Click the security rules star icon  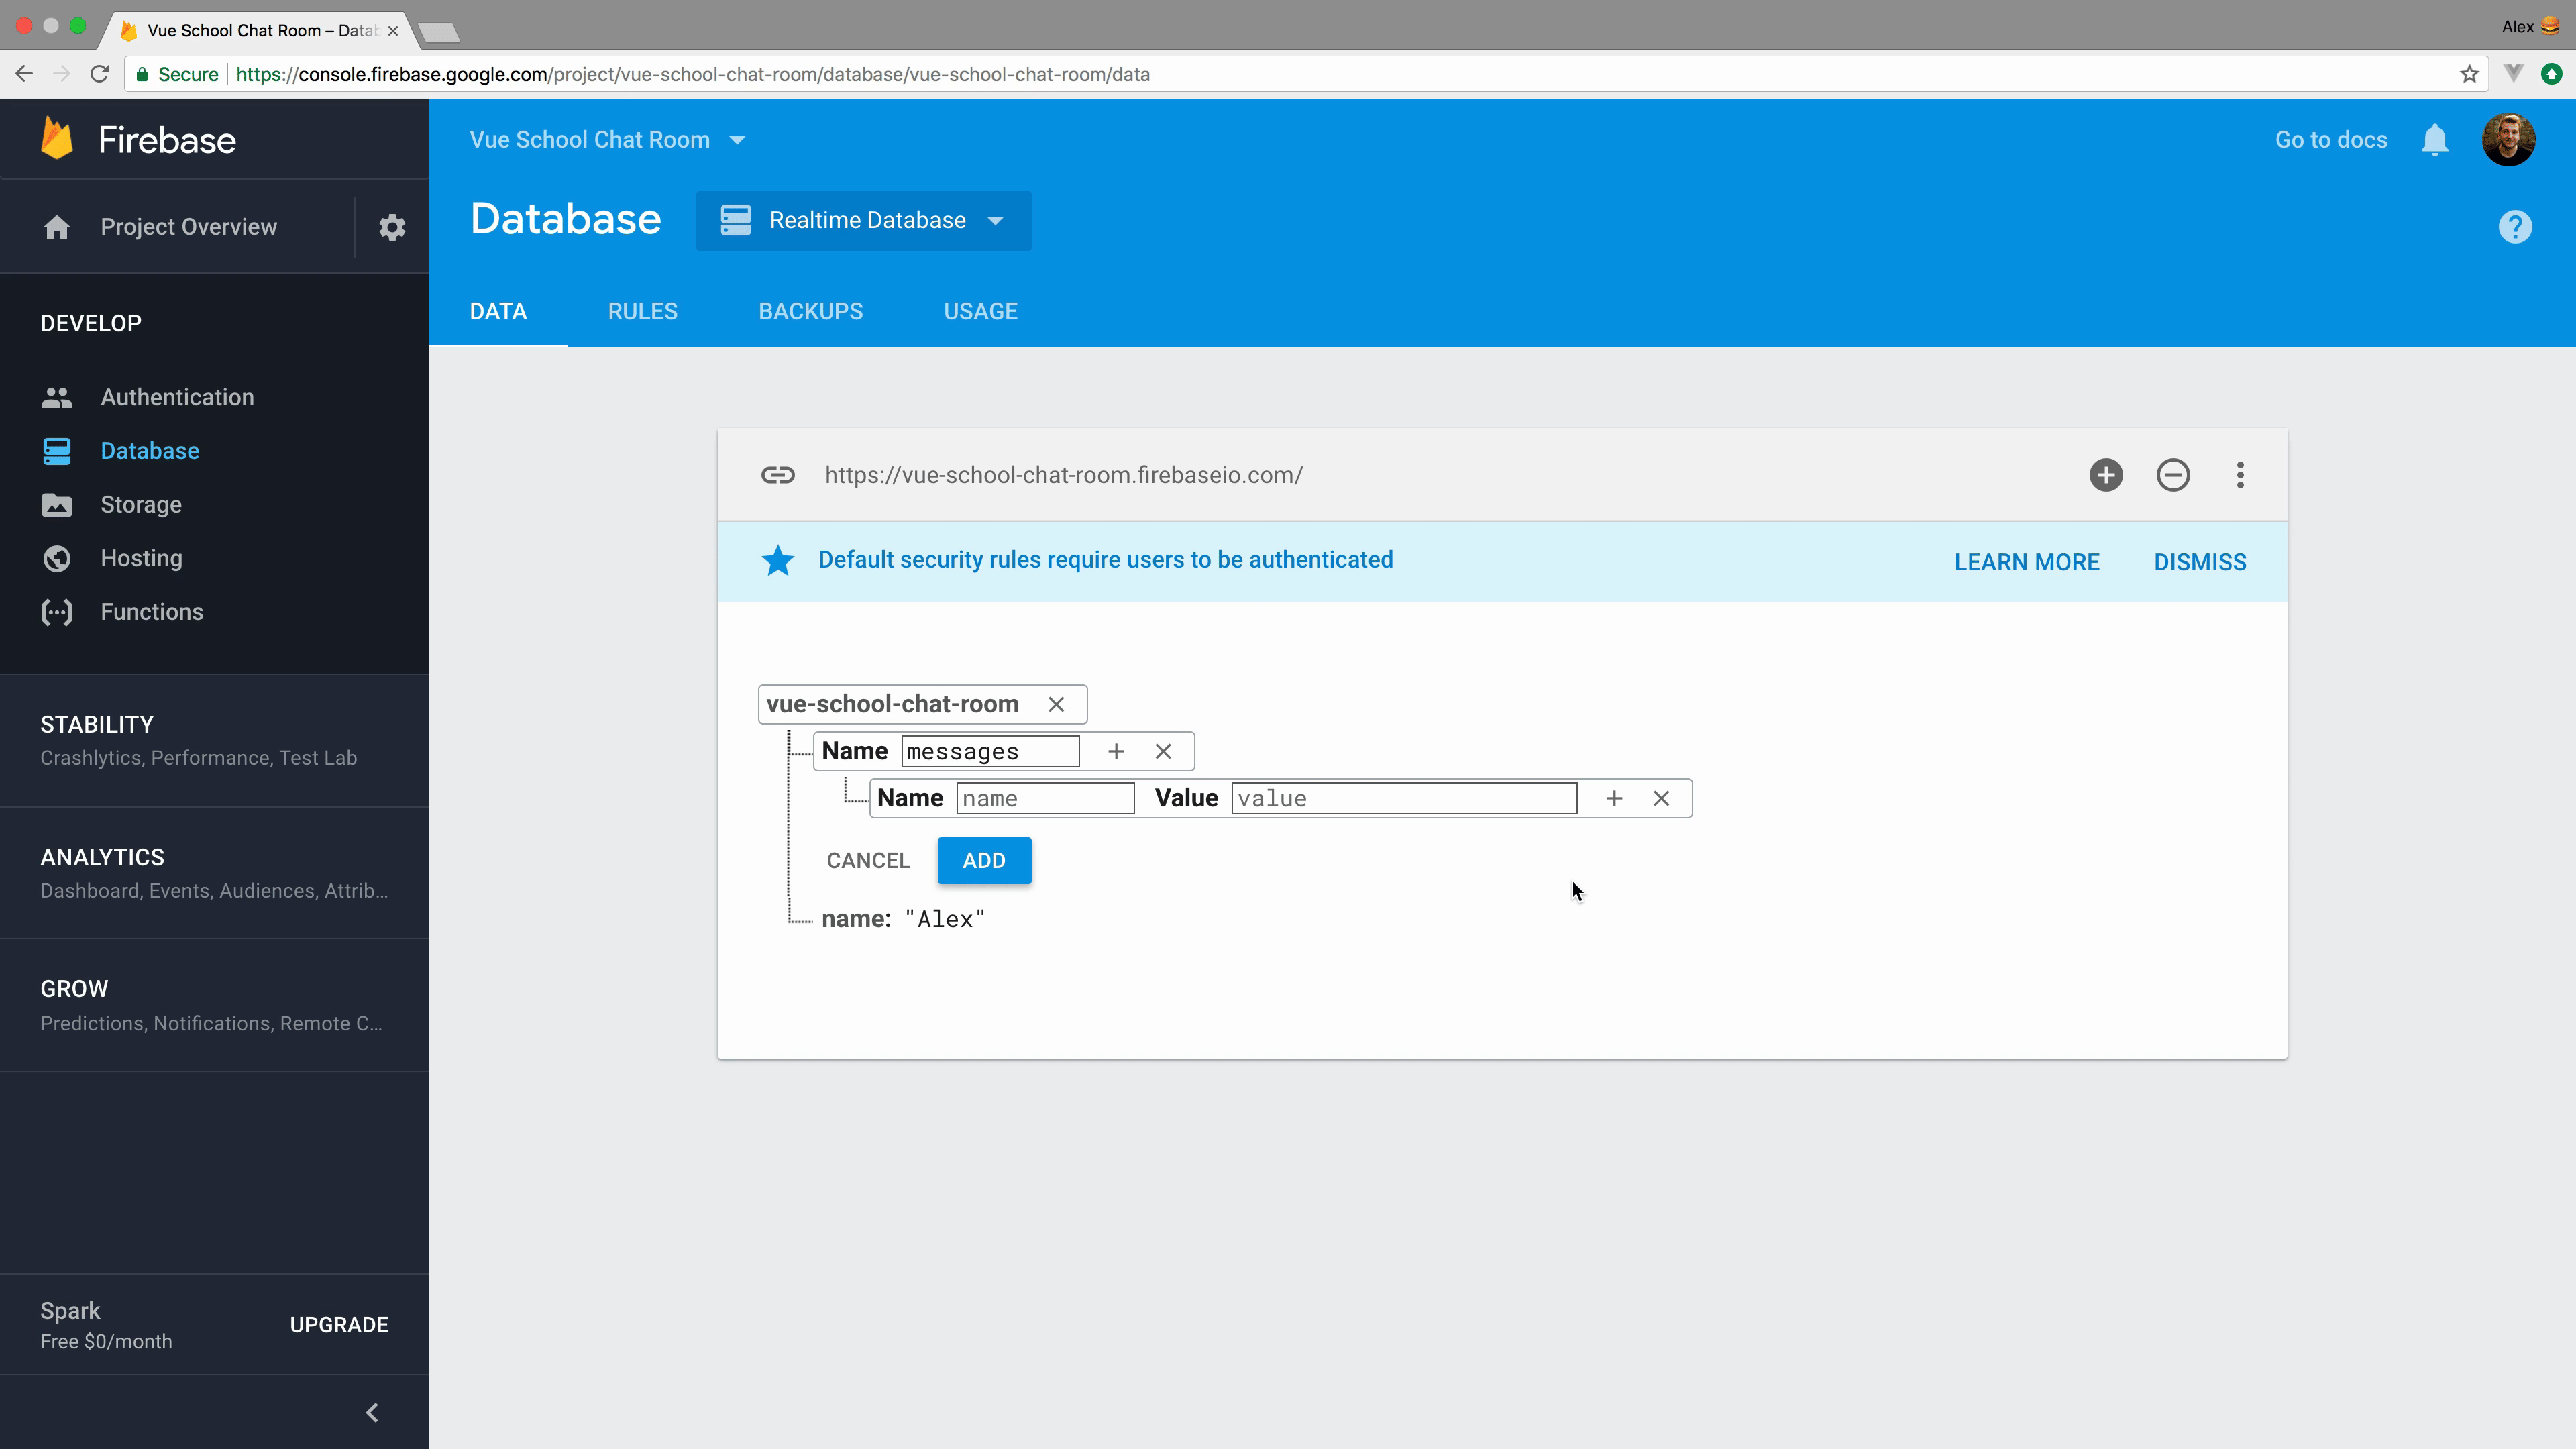point(778,561)
